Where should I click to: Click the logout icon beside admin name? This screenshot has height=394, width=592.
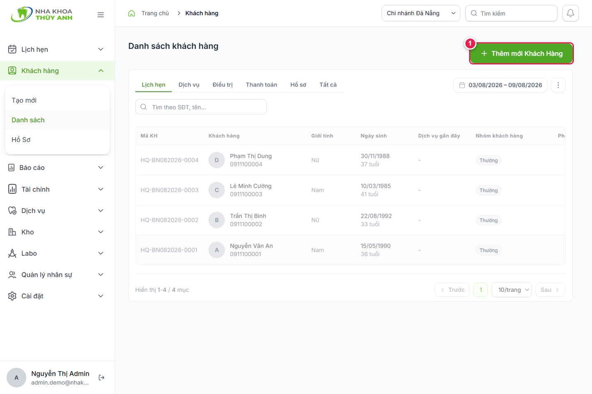[102, 378]
